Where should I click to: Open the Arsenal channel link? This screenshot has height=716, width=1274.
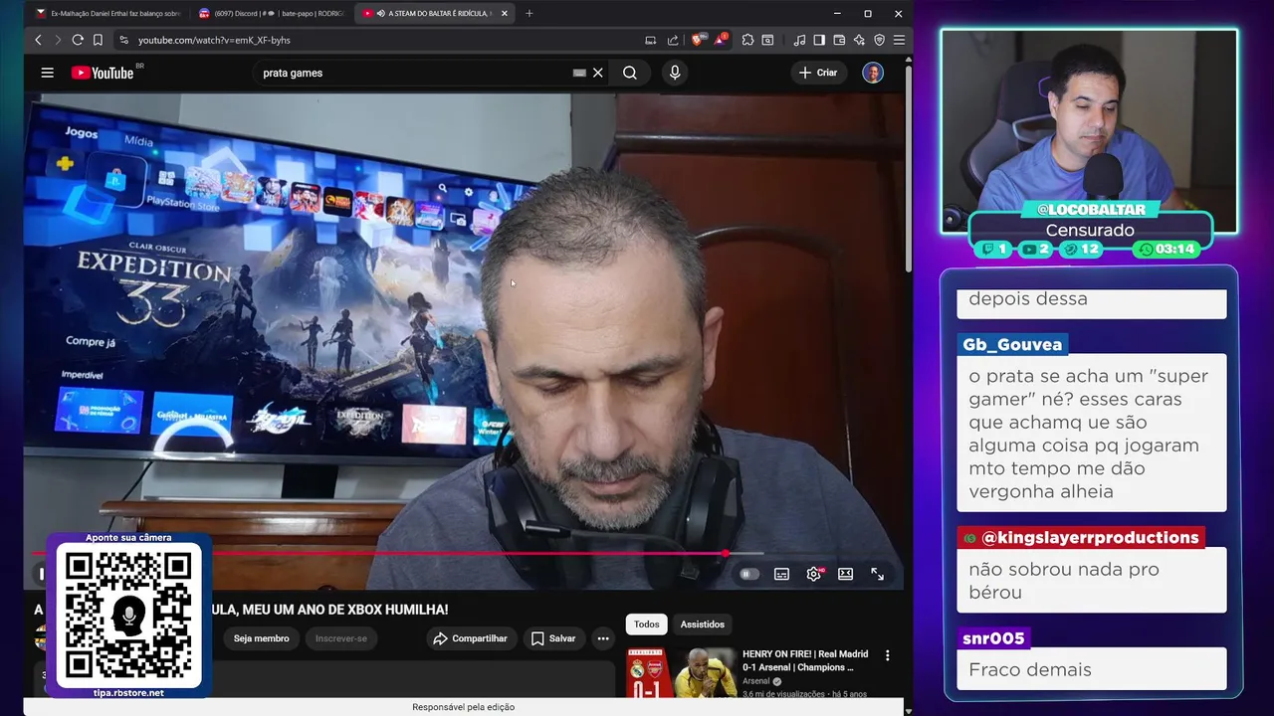pos(756,681)
